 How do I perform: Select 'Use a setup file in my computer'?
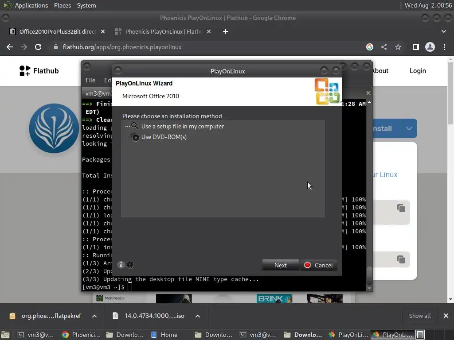tap(182, 126)
